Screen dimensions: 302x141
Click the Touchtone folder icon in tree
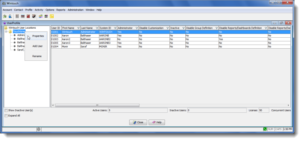(x=10, y=32)
